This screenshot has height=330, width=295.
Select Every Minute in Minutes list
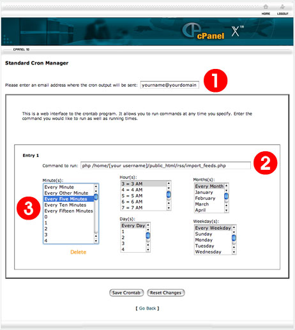click(69, 187)
